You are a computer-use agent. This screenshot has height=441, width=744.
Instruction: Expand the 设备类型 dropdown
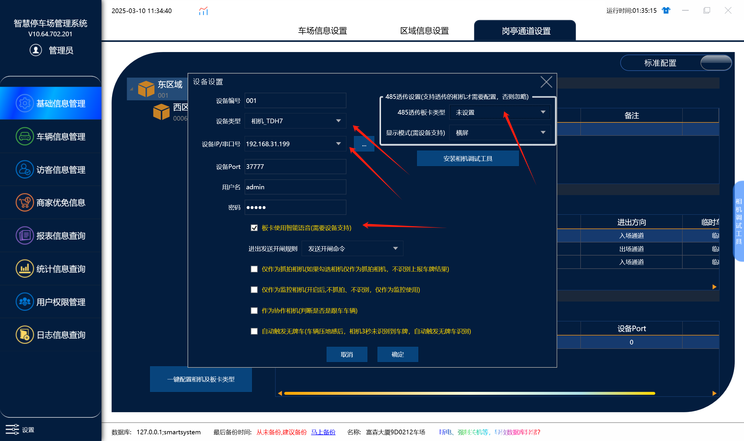coord(296,121)
